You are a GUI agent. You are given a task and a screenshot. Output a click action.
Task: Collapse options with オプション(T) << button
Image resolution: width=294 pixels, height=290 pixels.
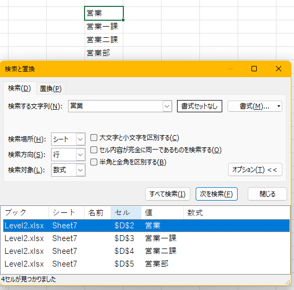pyautogui.click(x=255, y=170)
